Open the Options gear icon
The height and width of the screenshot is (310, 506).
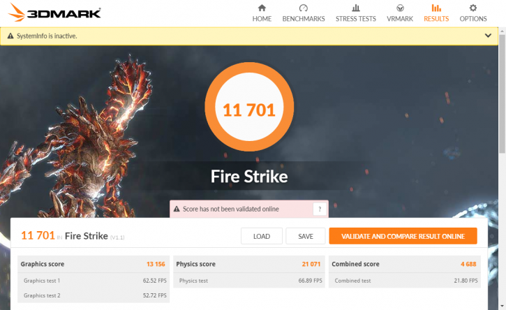coord(473,8)
